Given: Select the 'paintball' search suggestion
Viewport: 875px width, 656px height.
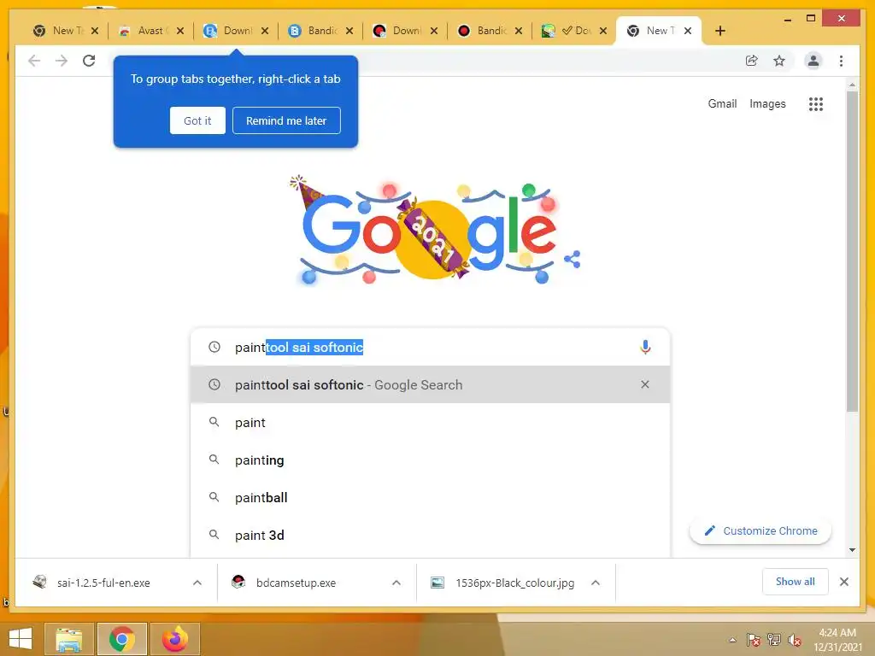Looking at the screenshot, I should (x=430, y=497).
